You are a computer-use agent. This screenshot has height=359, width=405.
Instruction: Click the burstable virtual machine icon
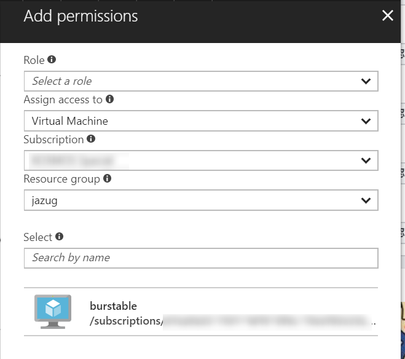point(53,312)
